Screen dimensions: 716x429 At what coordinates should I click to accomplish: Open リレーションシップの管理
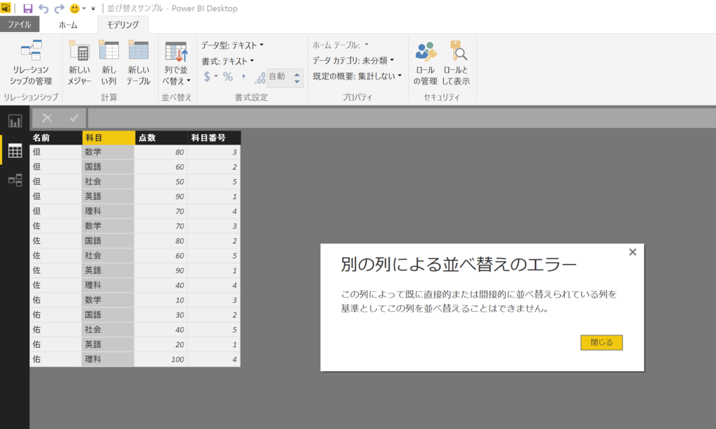pyautogui.click(x=31, y=62)
